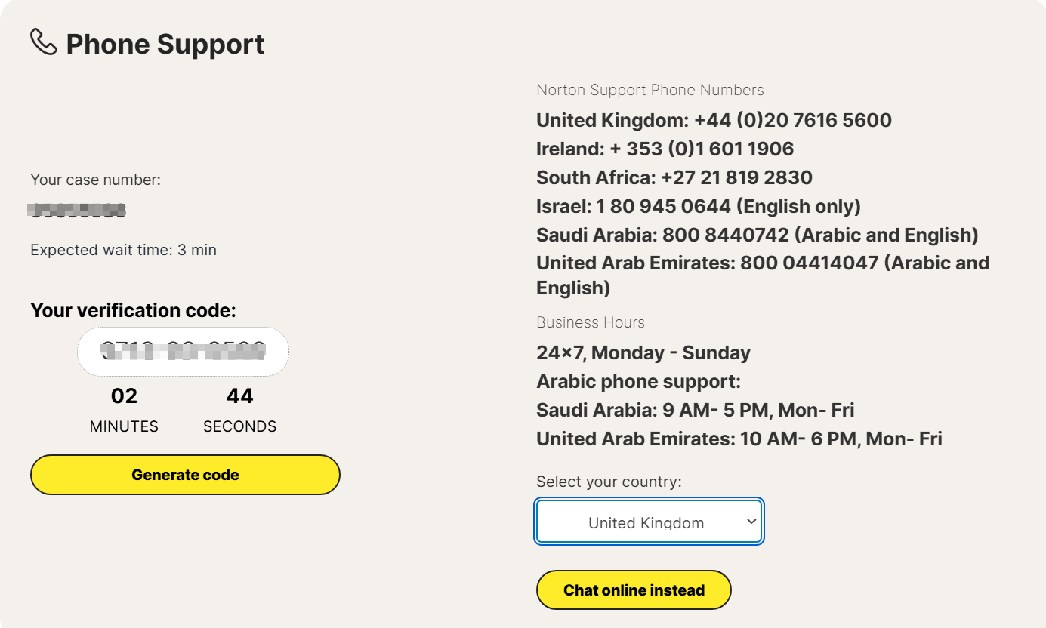Click the Expected wait time text
Screen dimensions: 1046x628
[x=123, y=250]
